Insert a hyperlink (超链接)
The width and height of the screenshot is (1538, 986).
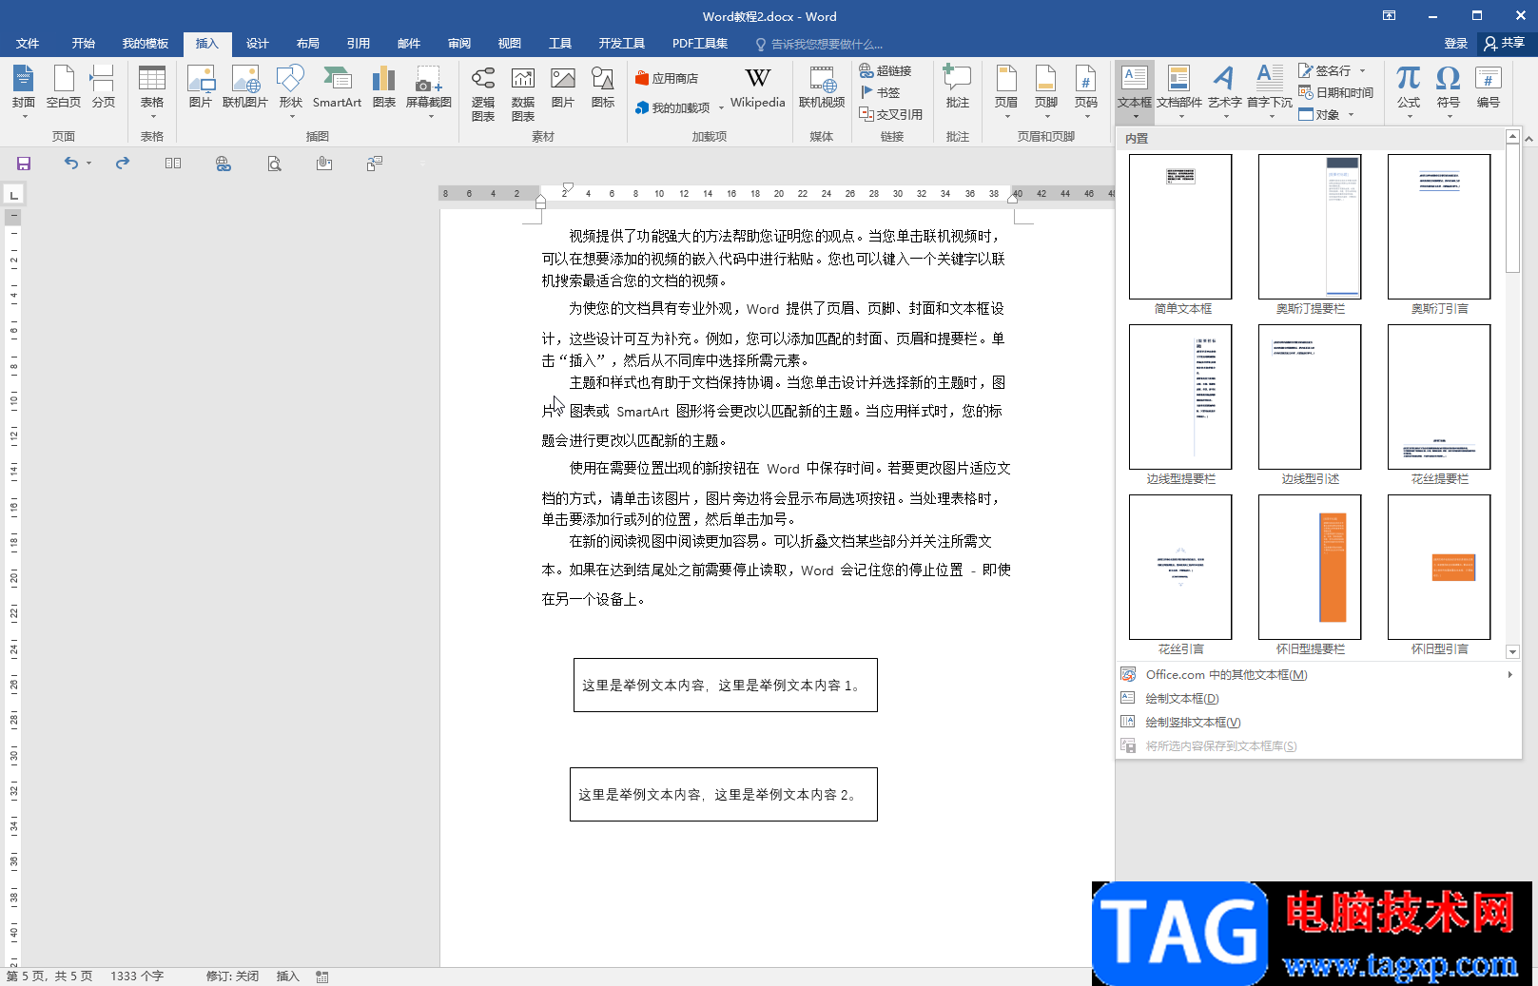886,70
